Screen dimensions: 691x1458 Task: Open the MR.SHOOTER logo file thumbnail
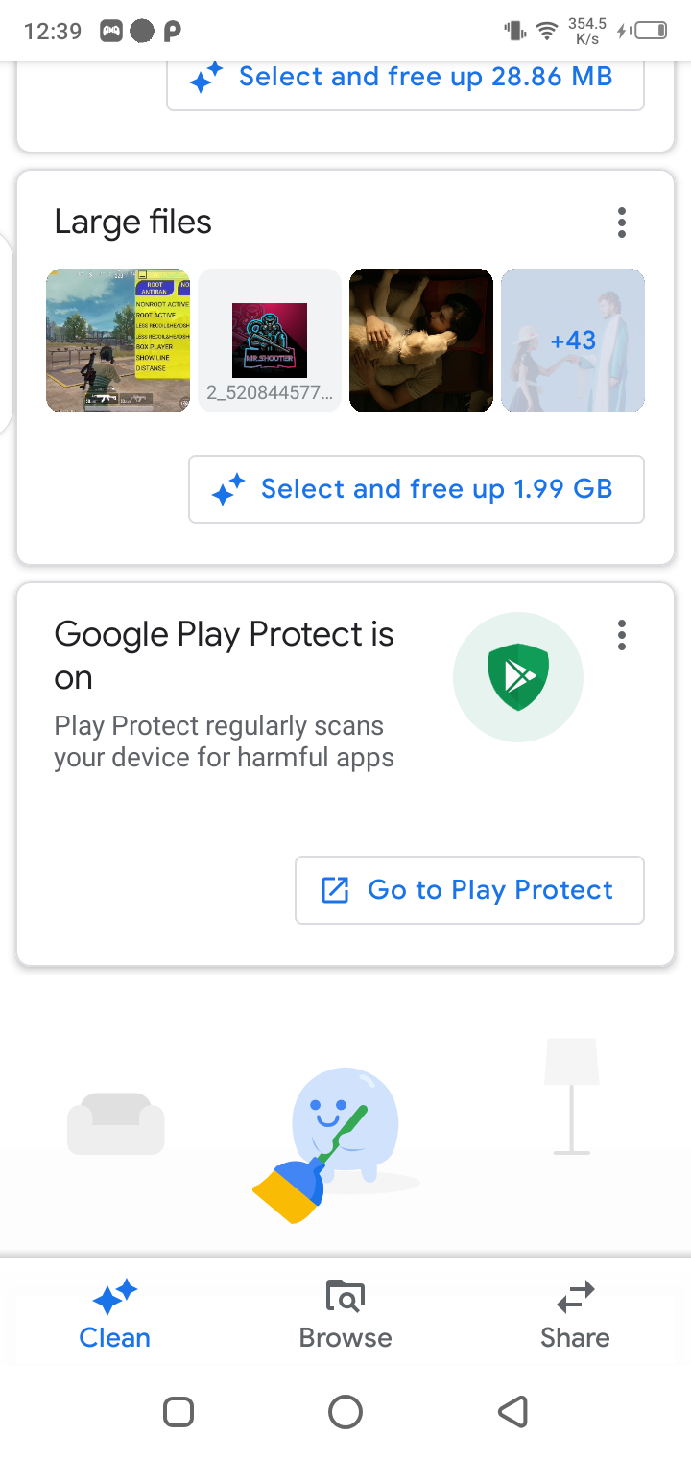(x=270, y=341)
